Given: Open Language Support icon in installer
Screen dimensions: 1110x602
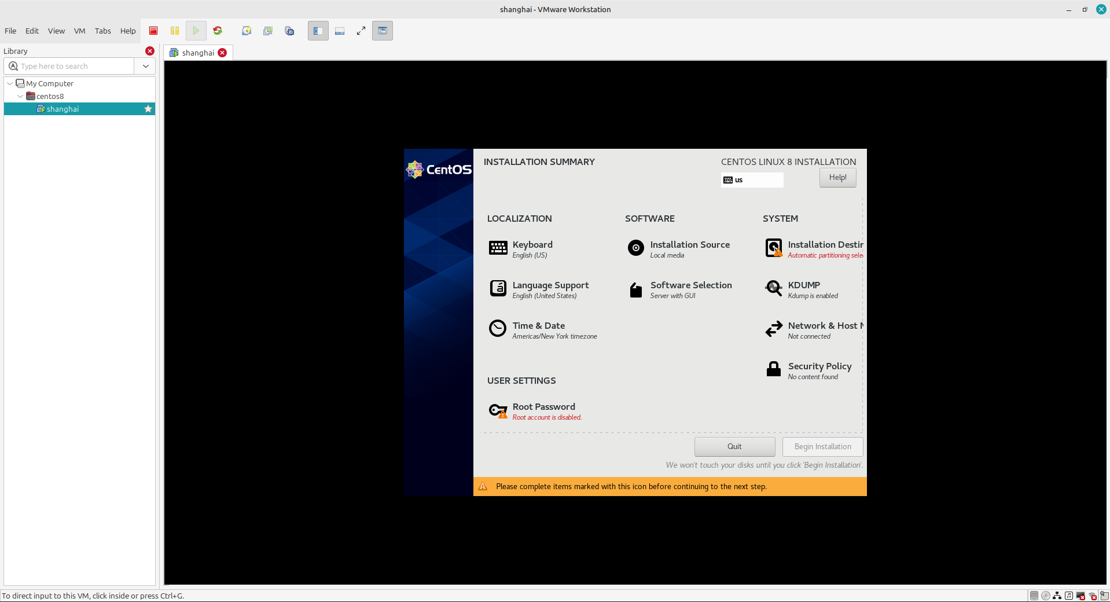Looking at the screenshot, I should (x=498, y=288).
